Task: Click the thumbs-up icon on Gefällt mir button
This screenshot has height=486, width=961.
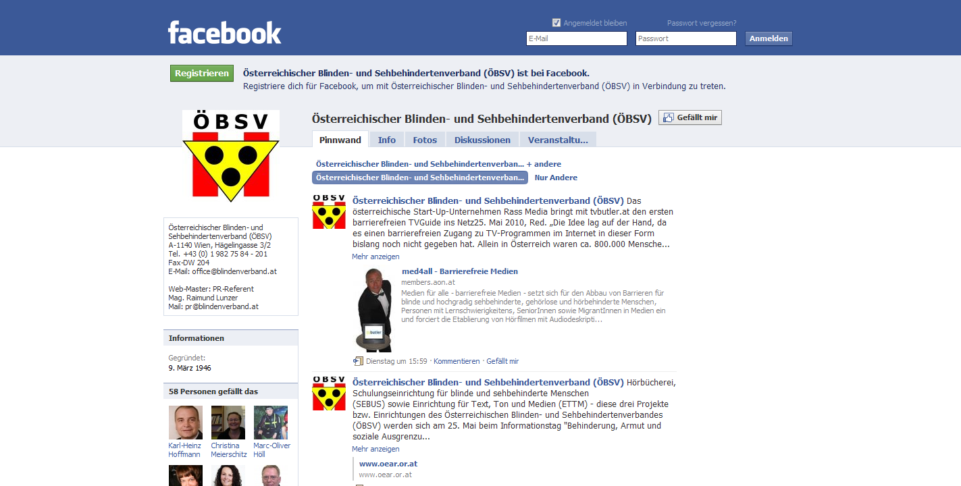Action: pos(669,117)
